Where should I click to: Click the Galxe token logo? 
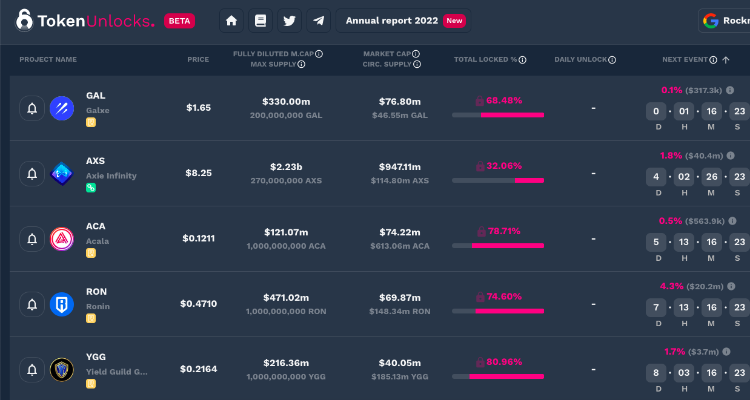click(62, 108)
